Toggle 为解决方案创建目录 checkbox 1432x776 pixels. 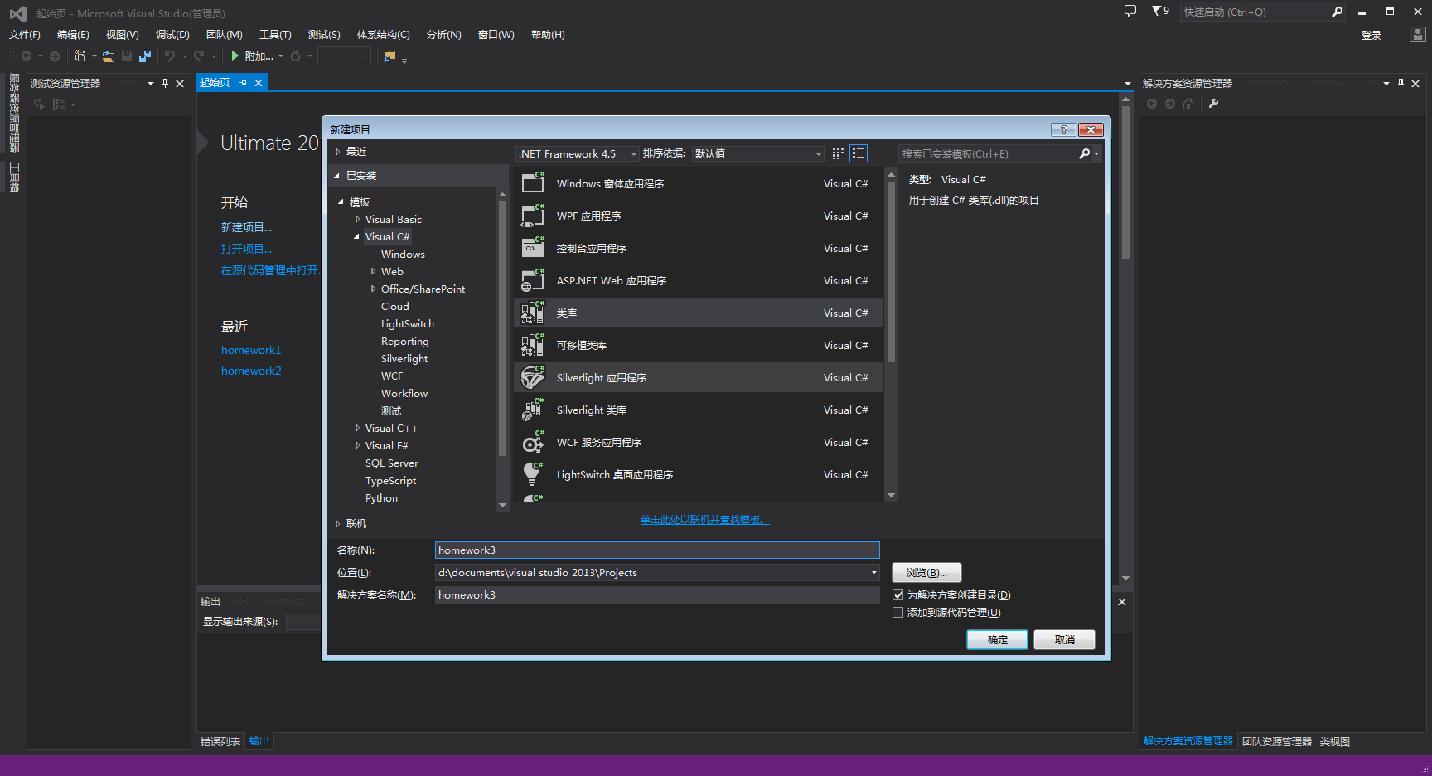coord(897,595)
